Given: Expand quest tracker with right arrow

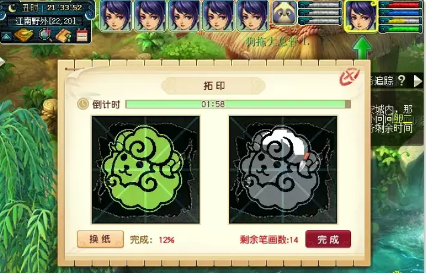Looking at the screenshot, I should [x=418, y=81].
